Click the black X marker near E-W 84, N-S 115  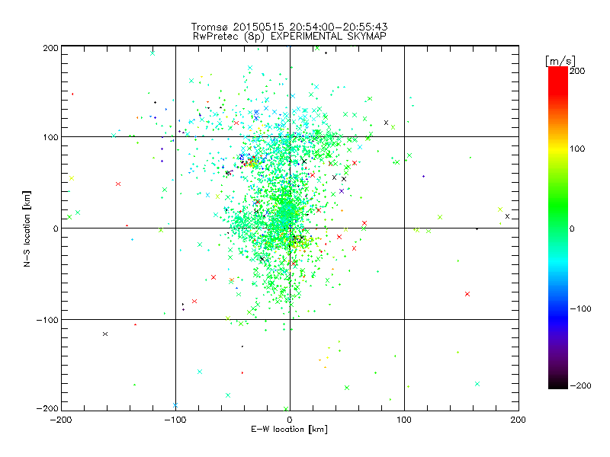coord(386,123)
